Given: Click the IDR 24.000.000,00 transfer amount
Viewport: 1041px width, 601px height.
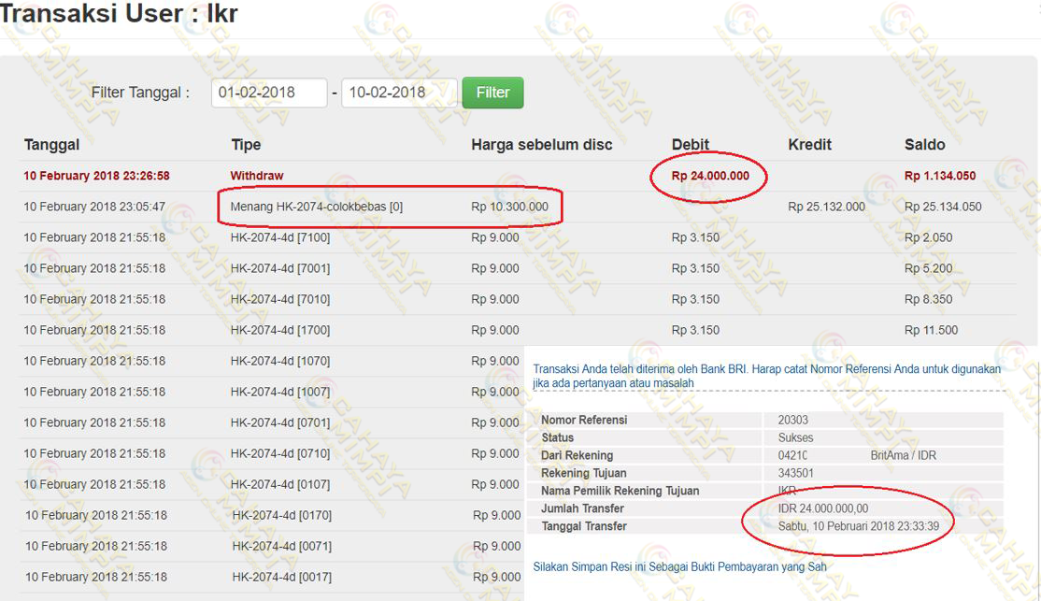Looking at the screenshot, I should (823, 508).
